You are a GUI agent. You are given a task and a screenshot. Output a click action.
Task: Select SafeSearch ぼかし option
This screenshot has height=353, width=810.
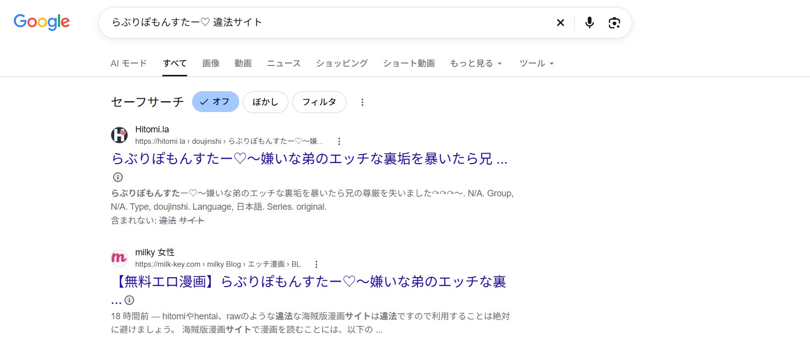coord(266,102)
